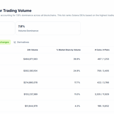
Task: Click the $133,237,389 volume value
Action: tap(30, 94)
